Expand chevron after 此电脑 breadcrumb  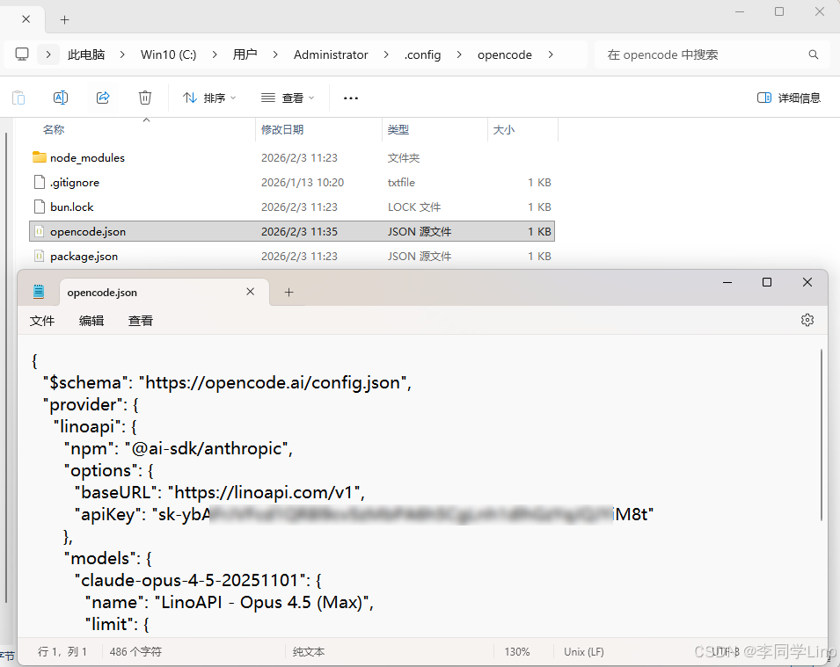[122, 54]
